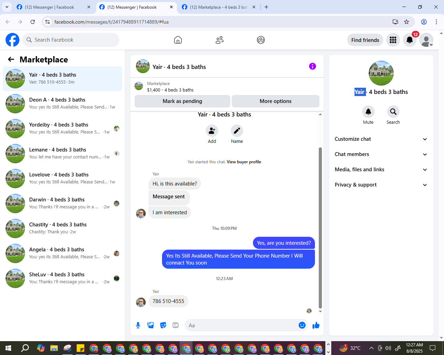The height and width of the screenshot is (355, 444).
Task: Click More options button
Action: point(275,101)
